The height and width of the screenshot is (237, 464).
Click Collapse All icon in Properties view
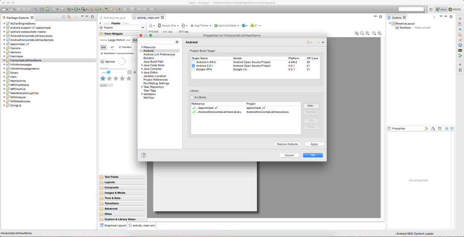click(x=452, y=129)
